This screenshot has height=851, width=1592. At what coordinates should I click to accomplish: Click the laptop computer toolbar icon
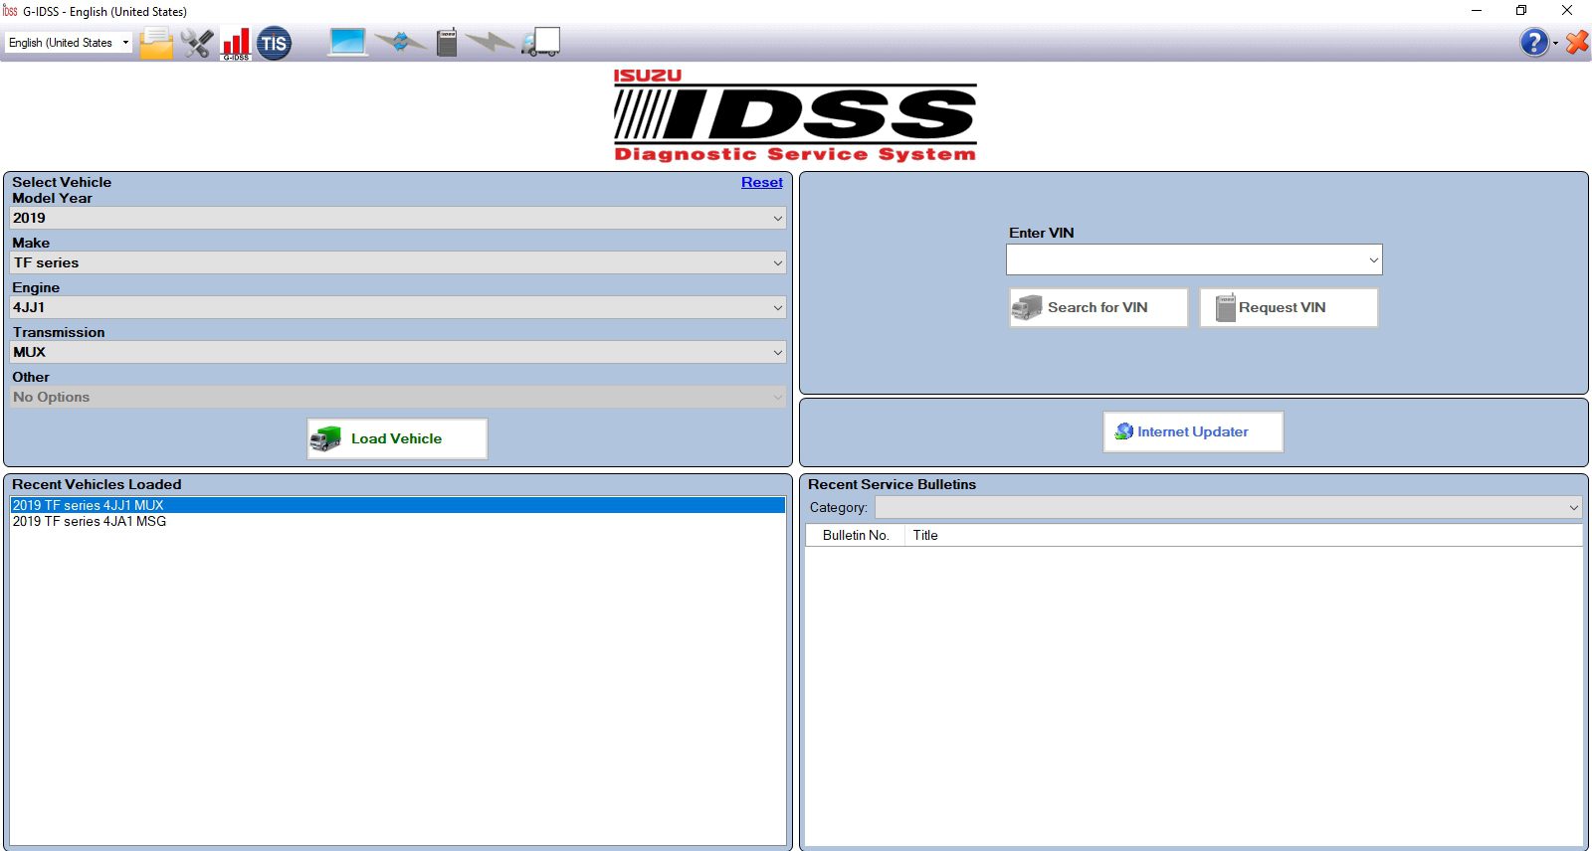(x=348, y=42)
